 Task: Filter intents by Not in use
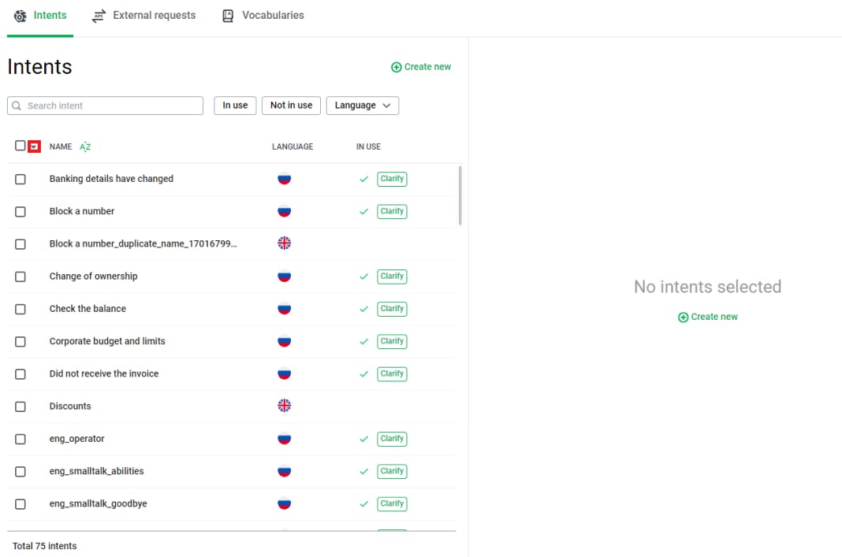pos(291,106)
